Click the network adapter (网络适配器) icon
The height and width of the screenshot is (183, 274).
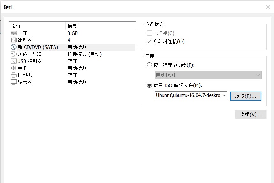[13, 54]
